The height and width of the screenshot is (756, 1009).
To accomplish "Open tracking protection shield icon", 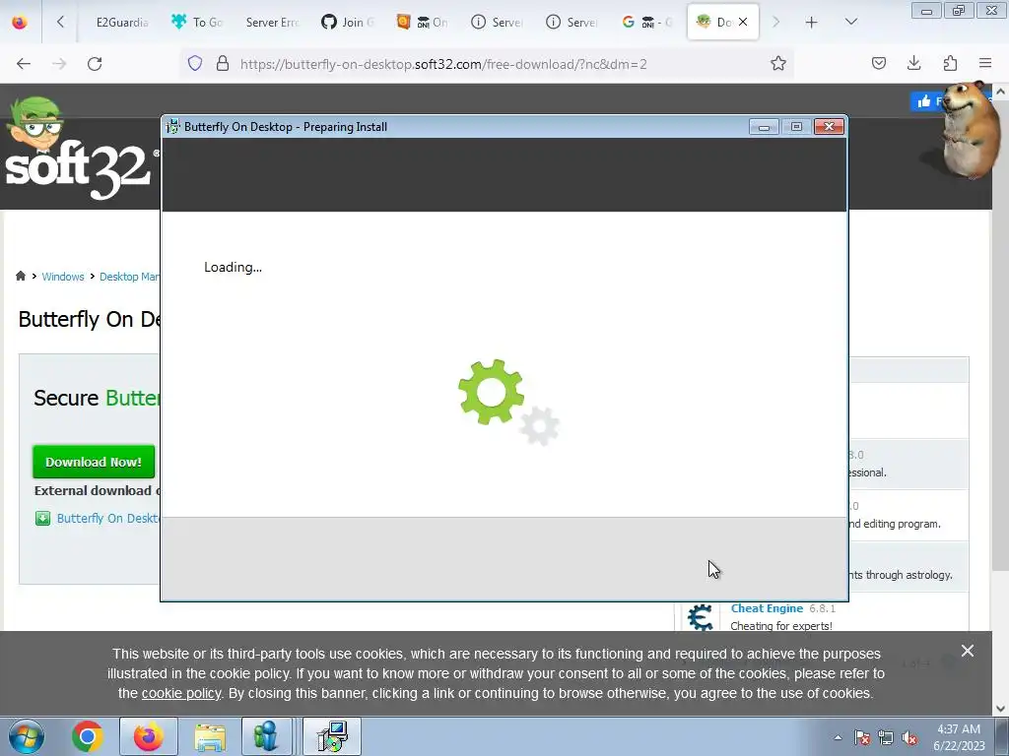I will [x=195, y=64].
